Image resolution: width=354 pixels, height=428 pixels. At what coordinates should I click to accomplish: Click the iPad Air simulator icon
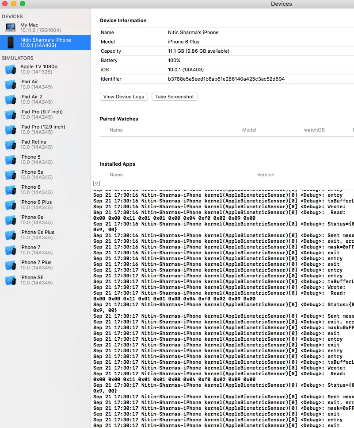coord(11,84)
